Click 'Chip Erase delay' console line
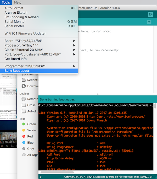The width and height of the screenshot is (157, 179). 79,158
